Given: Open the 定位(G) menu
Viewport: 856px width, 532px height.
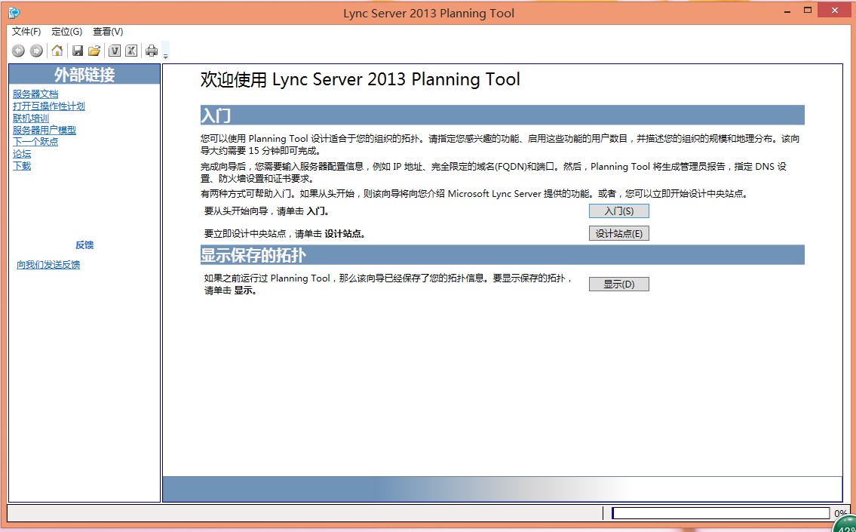Looking at the screenshot, I should [66, 32].
